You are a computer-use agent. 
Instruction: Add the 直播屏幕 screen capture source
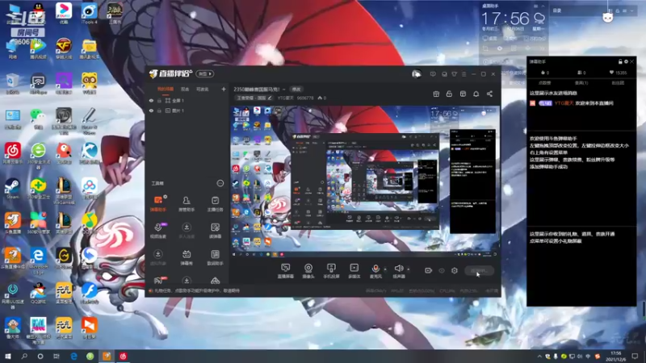pyautogui.click(x=286, y=271)
